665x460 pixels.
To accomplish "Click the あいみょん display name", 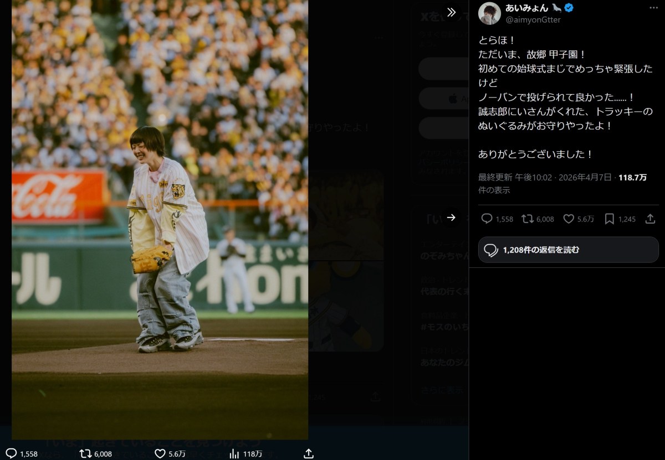I will 526,8.
